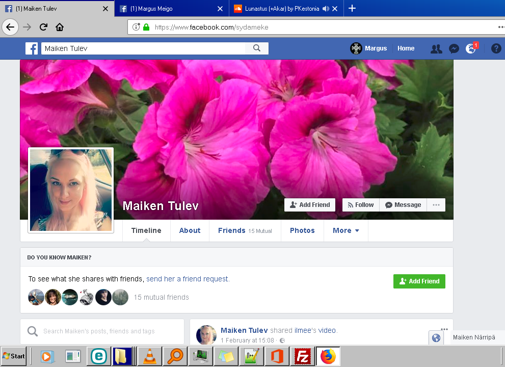Open the Photos tab
The width and height of the screenshot is (505, 367).
coord(302,231)
